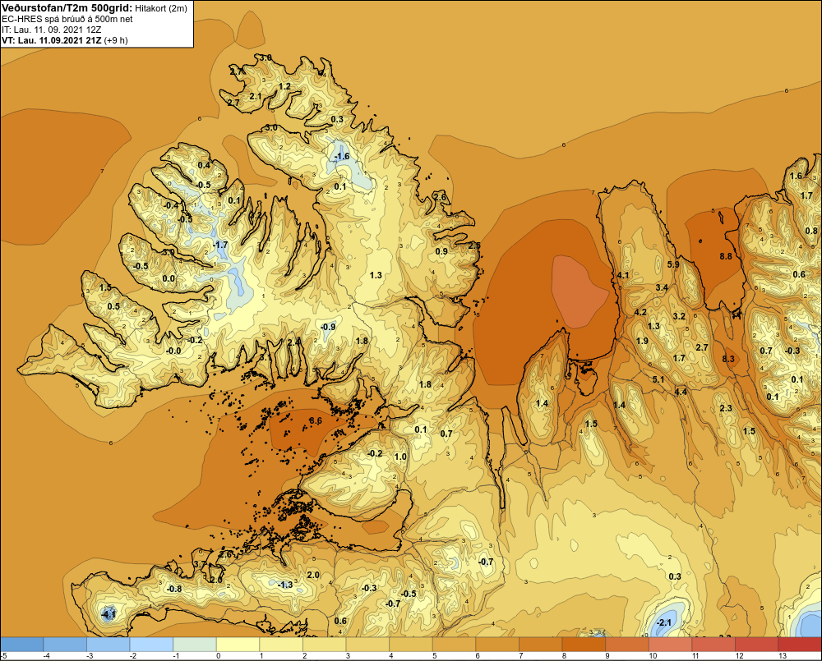Pick the legend swatch between 3 and 4
Viewport: 822px width, 661px height.
tap(368, 645)
